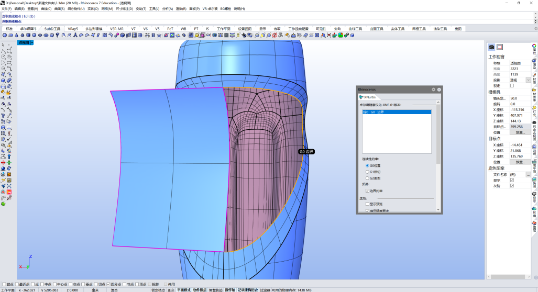Toggle 平面模式 in the status bar
Viewport: 538px width, 292px height.
pos(183,290)
